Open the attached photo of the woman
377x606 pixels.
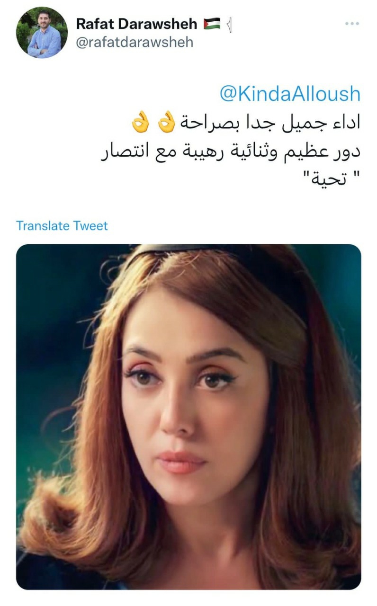(x=188, y=417)
